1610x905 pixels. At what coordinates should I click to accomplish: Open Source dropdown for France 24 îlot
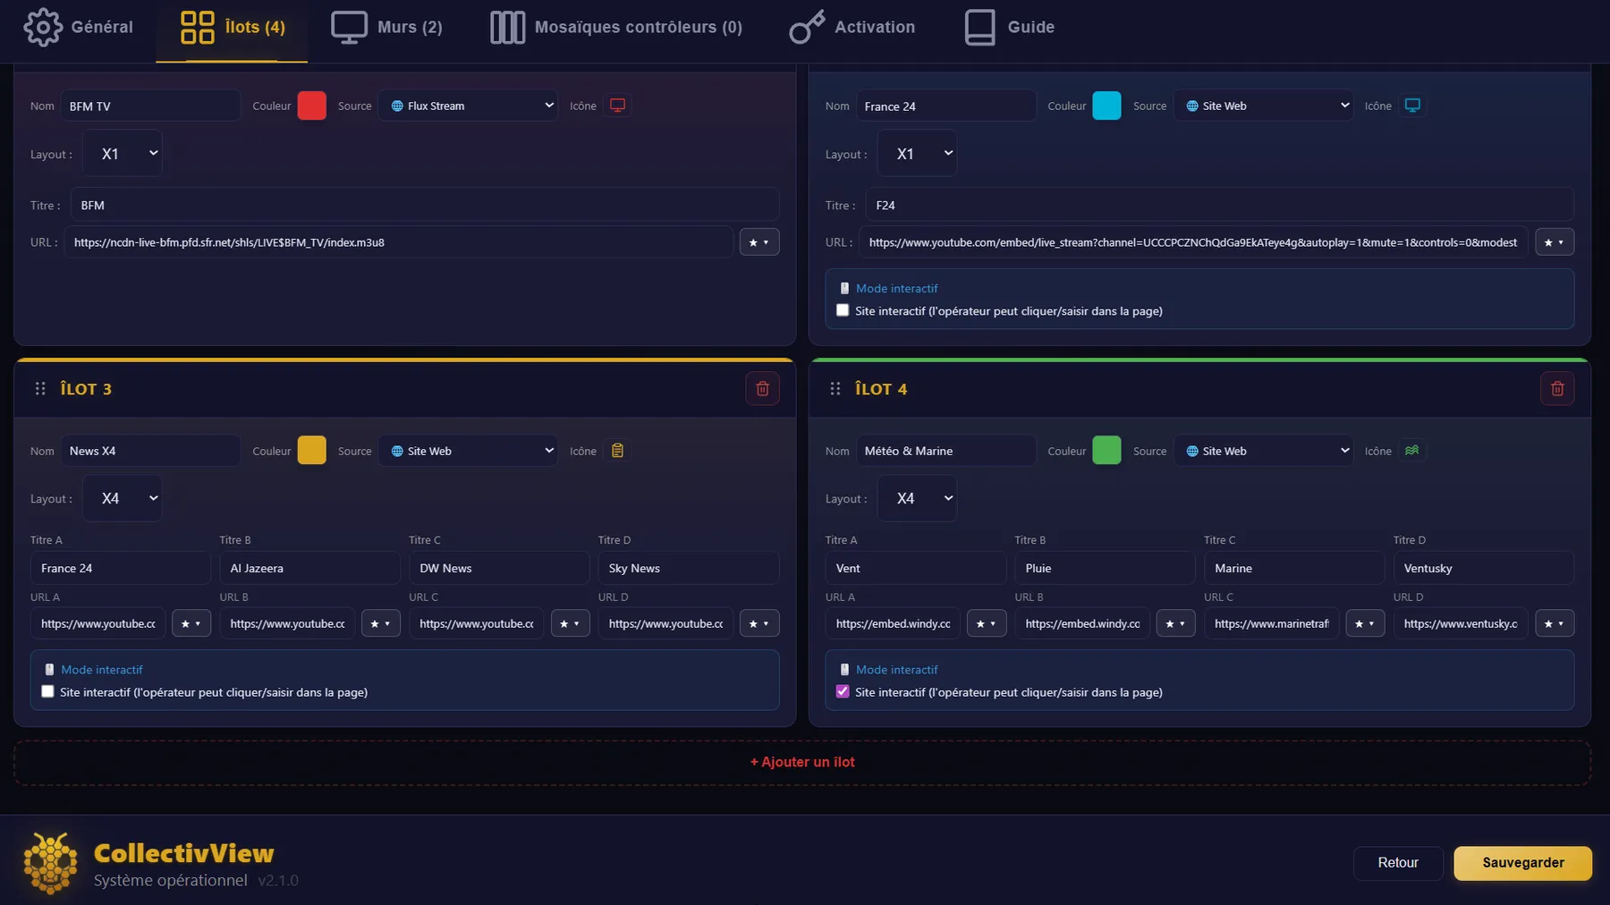[1263, 106]
